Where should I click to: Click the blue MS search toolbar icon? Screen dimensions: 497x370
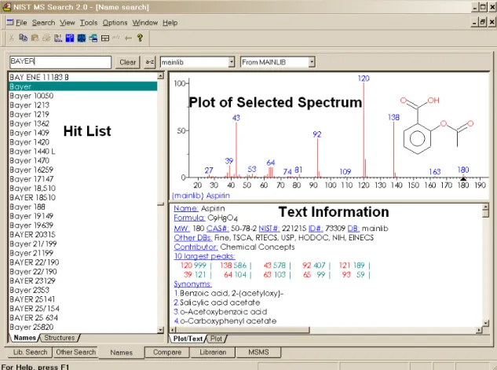pyautogui.click(x=70, y=38)
